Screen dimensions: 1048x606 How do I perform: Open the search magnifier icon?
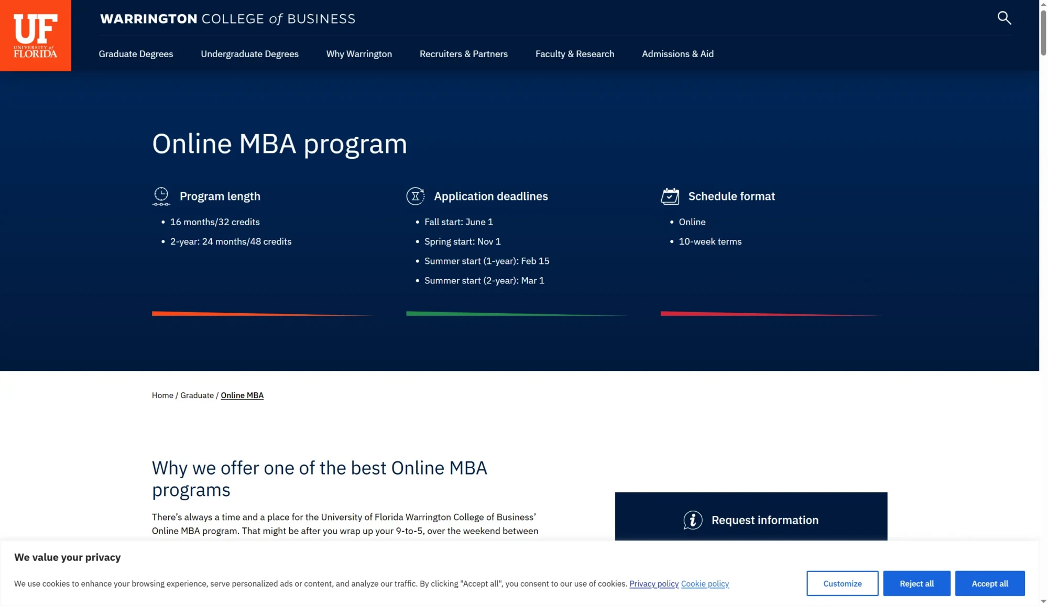coord(1004,18)
